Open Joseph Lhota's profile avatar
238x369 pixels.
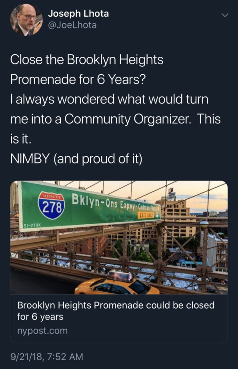pos(26,20)
